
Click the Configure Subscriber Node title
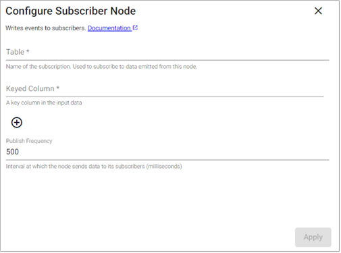[x=71, y=11]
